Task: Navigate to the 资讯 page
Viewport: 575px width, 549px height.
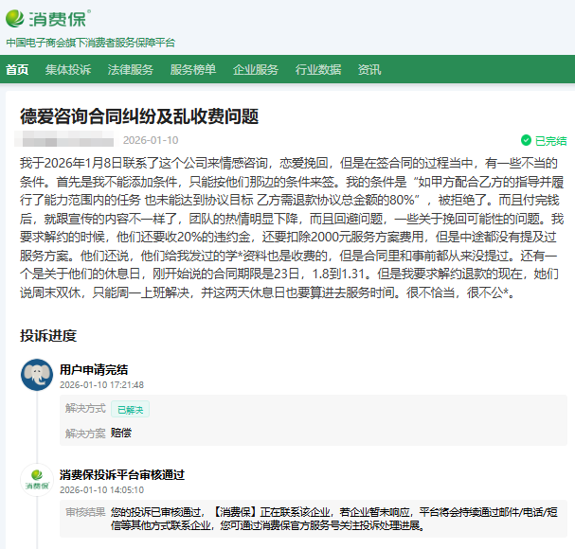Action: (x=369, y=69)
